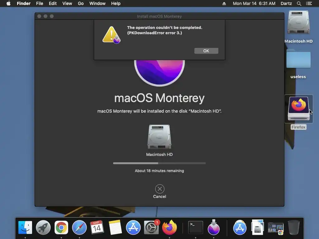Open the View menu

coord(67,3)
